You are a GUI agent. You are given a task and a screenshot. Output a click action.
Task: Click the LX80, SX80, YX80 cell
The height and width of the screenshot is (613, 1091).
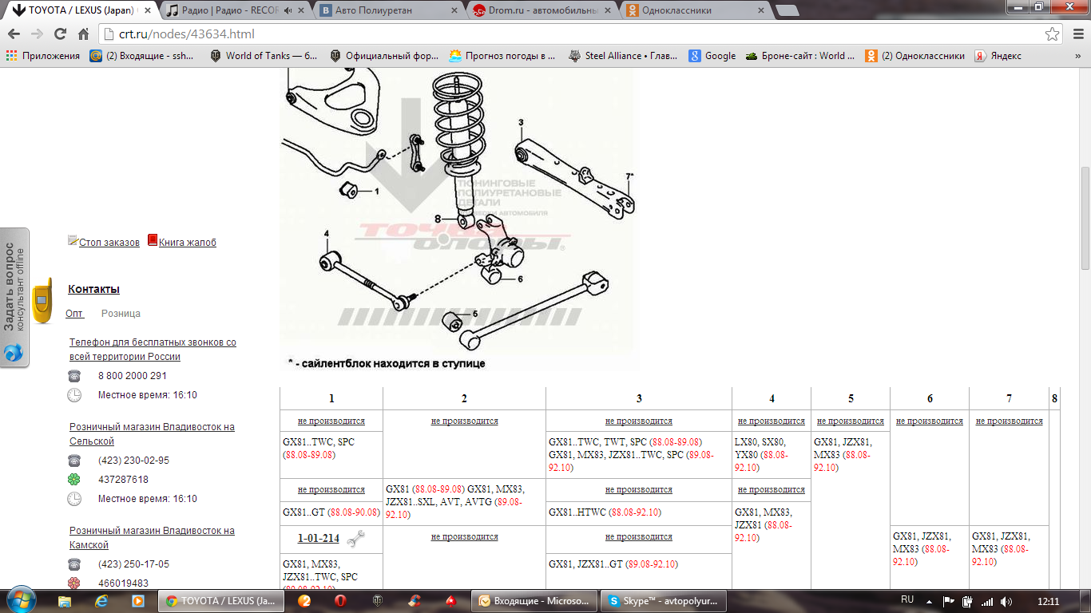772,455
